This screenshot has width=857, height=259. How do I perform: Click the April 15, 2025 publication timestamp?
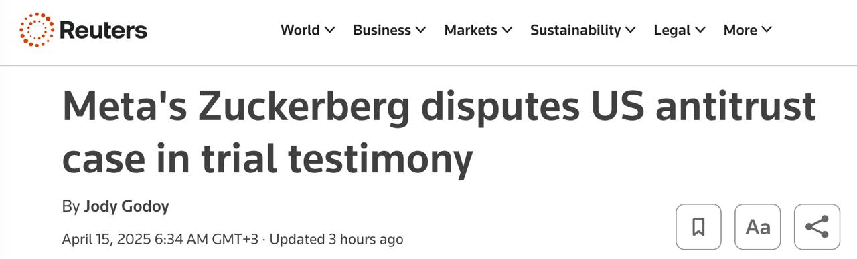[x=159, y=239]
